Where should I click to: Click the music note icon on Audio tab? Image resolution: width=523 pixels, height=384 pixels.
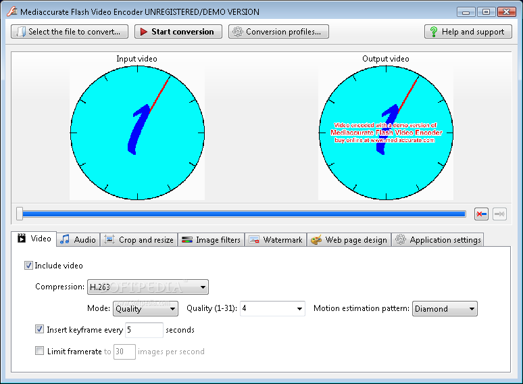click(65, 239)
